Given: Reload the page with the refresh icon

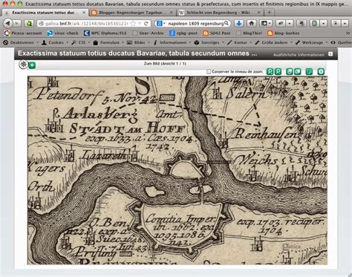Looking at the screenshot, I should point(146,24).
